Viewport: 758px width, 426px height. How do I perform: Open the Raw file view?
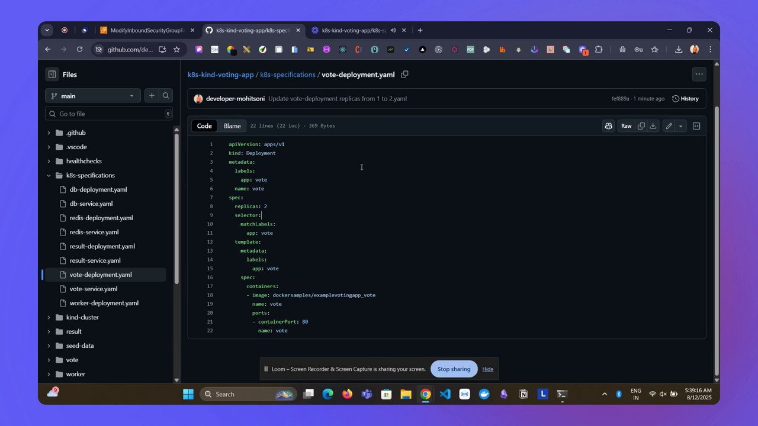[x=626, y=126]
